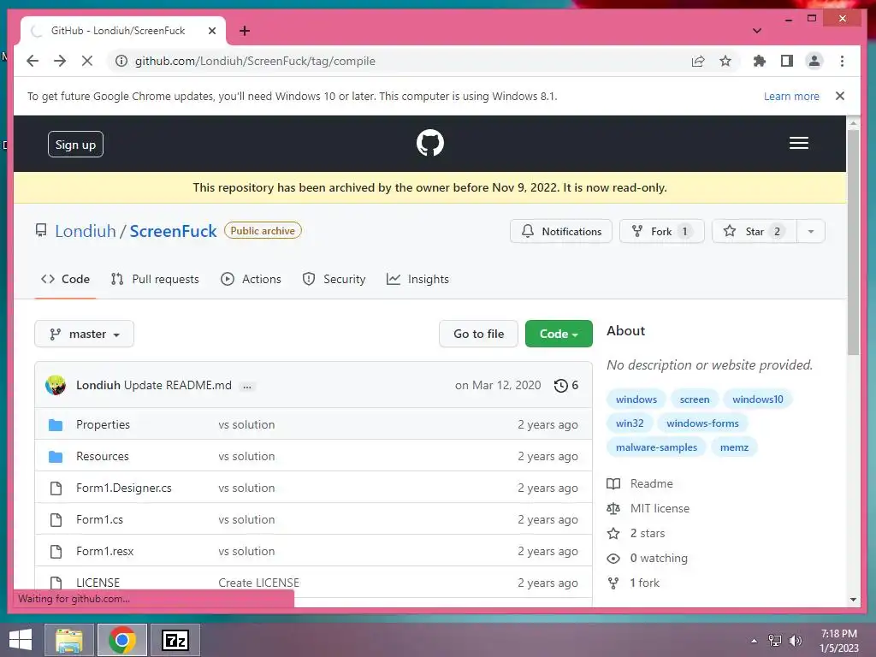Viewport: 876px width, 657px height.
Task: Open the LICENSE file
Action: [98, 583]
